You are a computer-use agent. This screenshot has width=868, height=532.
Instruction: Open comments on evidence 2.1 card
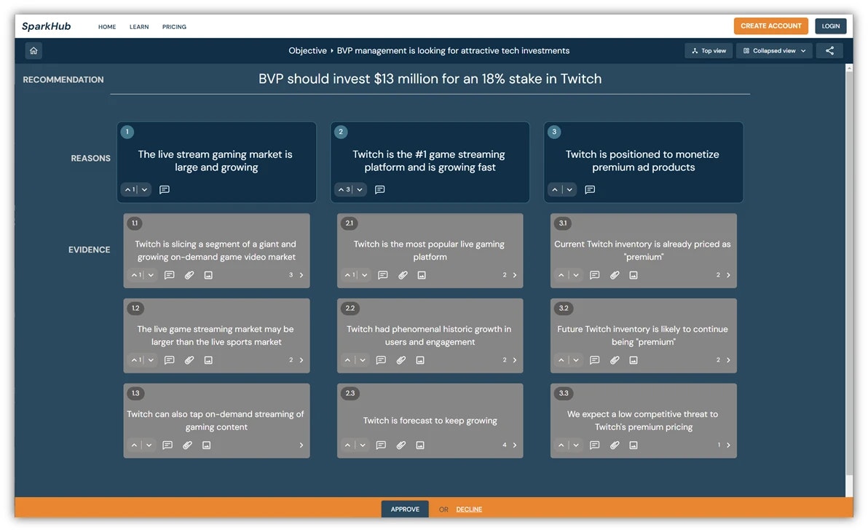(x=382, y=275)
